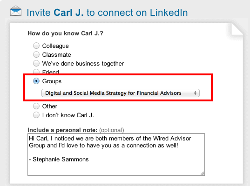Click the folded page corner graphic
Image resolution: width=250 pixels, height=186 pixels.
(237, 29)
